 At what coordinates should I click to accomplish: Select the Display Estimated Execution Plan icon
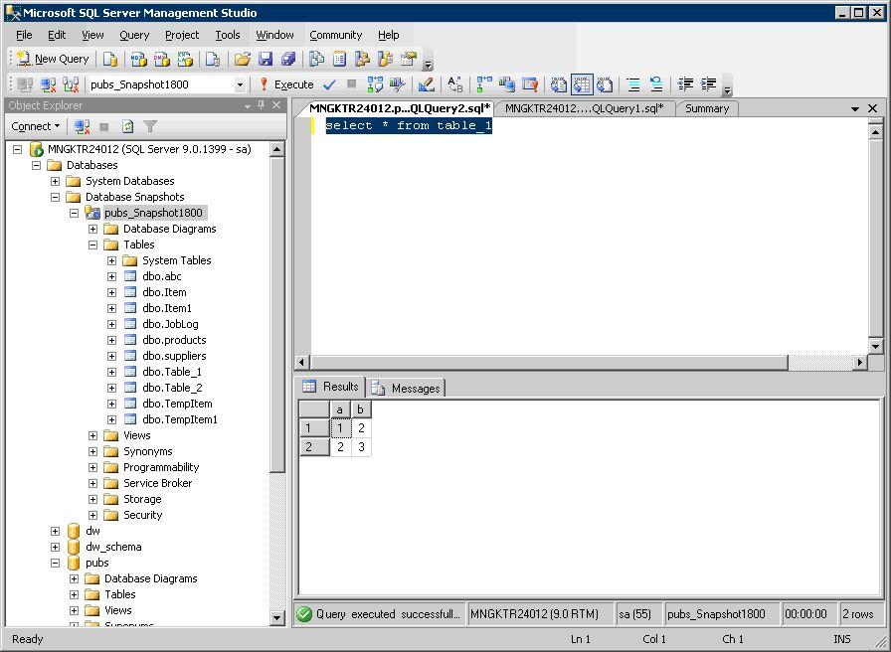[x=374, y=84]
